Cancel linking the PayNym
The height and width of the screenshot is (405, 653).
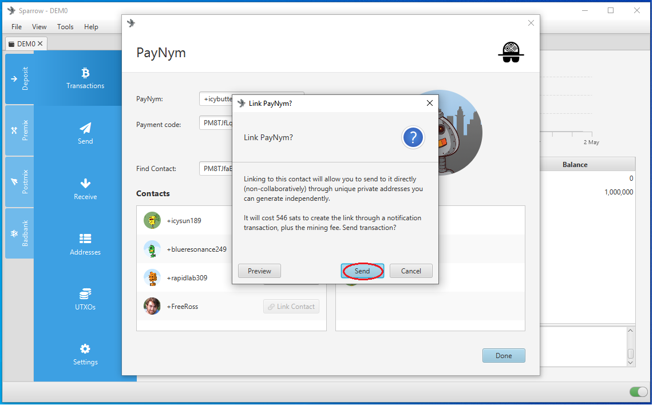coord(411,271)
